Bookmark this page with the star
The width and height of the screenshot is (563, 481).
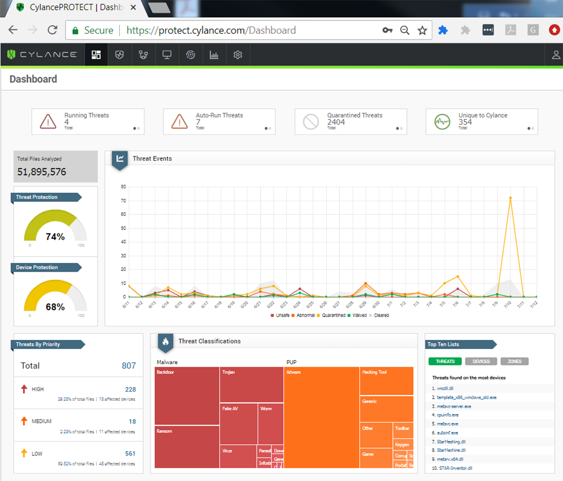click(422, 30)
